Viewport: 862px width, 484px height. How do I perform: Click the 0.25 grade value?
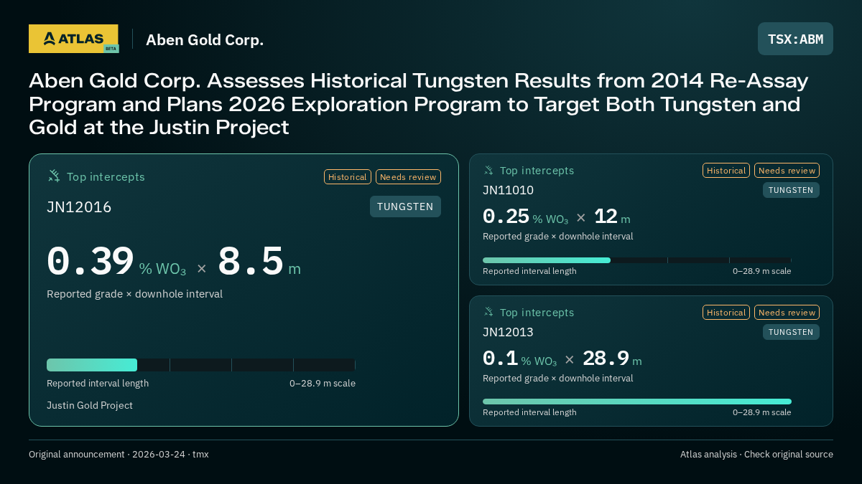point(506,217)
